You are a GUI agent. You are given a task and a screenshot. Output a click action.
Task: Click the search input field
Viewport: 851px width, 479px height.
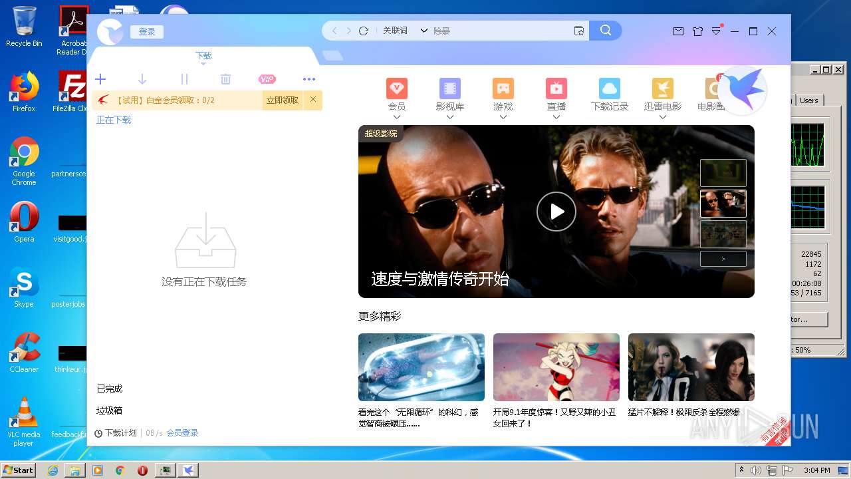[500, 31]
